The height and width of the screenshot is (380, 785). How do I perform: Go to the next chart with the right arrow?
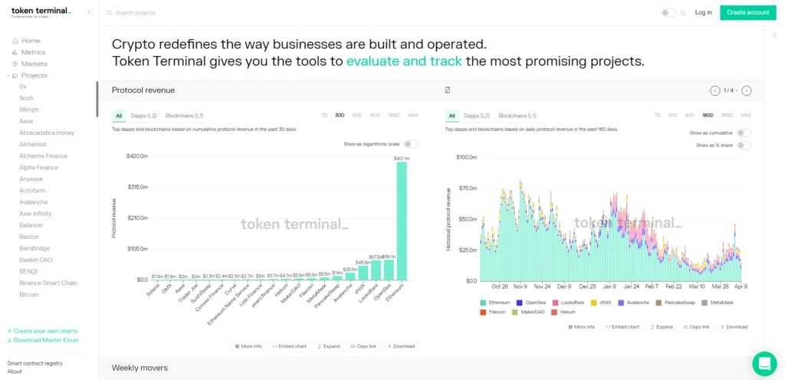[747, 90]
